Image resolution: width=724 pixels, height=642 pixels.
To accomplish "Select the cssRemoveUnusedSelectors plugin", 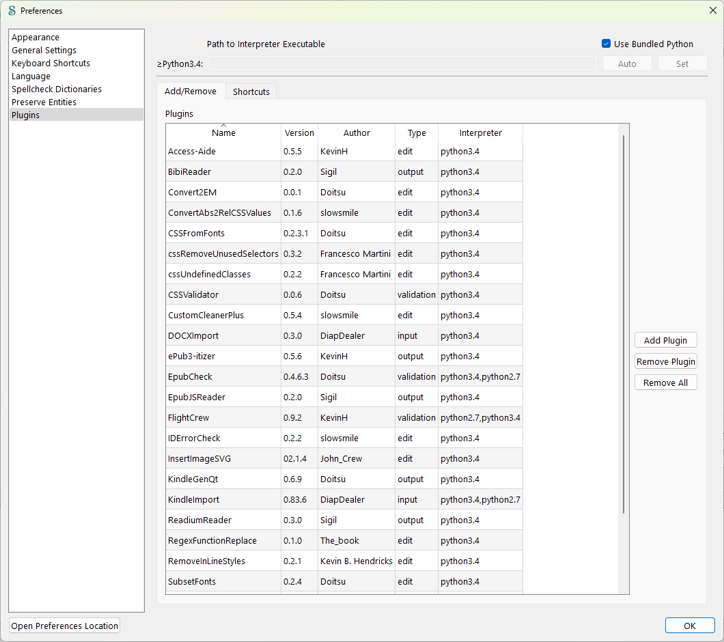I will (344, 253).
